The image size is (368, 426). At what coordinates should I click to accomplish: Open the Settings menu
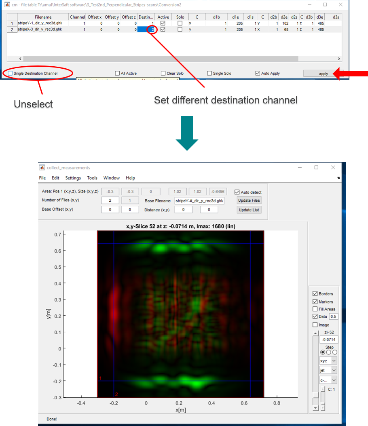[73, 178]
